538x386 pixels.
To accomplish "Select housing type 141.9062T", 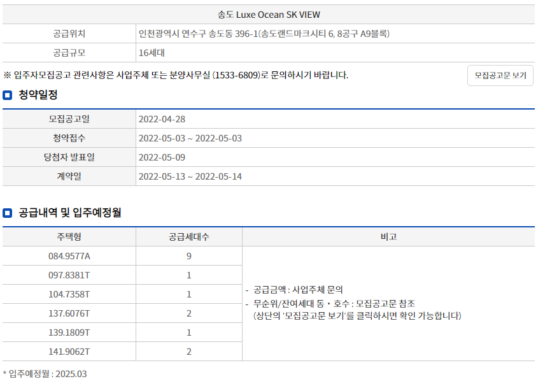I will coord(69,352).
